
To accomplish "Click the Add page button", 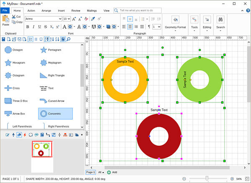I will [x=112, y=172].
